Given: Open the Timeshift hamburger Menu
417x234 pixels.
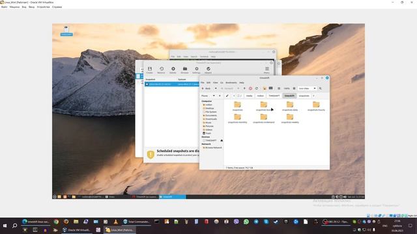Looking at the screenshot, I should click(266, 70).
